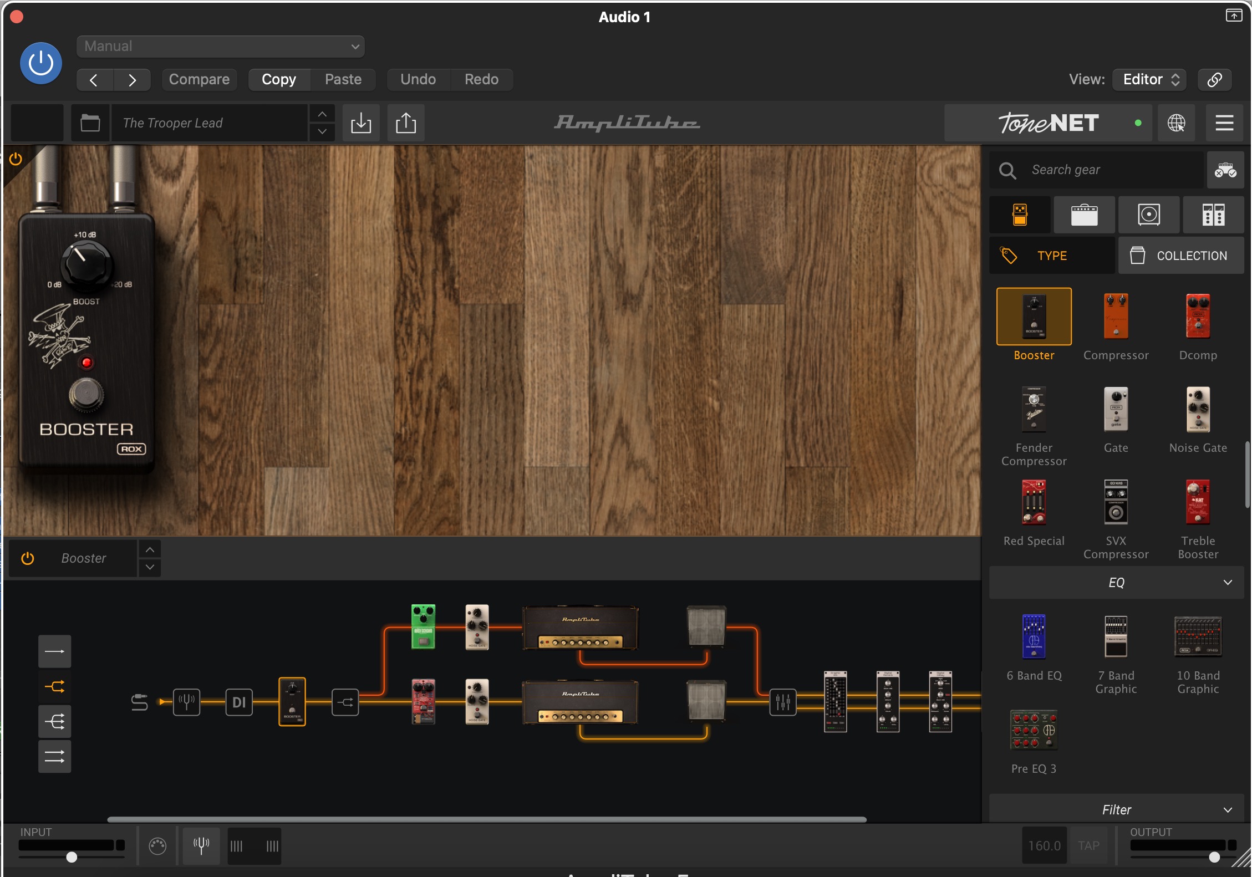Click the Copy button
Image resolution: width=1252 pixels, height=877 pixels.
[279, 80]
